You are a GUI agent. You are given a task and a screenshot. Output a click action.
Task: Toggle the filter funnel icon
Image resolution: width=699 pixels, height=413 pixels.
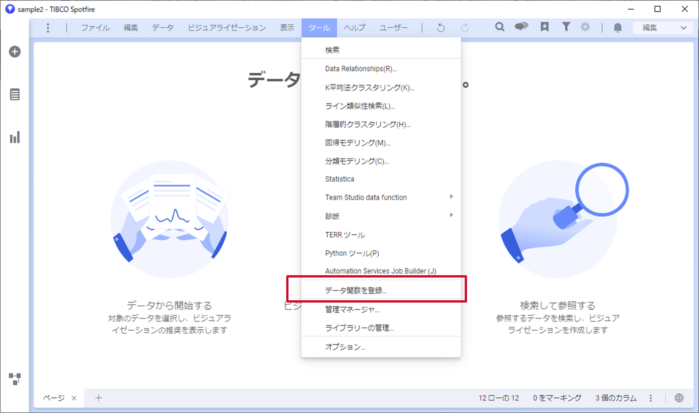[566, 27]
